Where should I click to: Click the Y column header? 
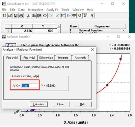(x=43, y=26)
